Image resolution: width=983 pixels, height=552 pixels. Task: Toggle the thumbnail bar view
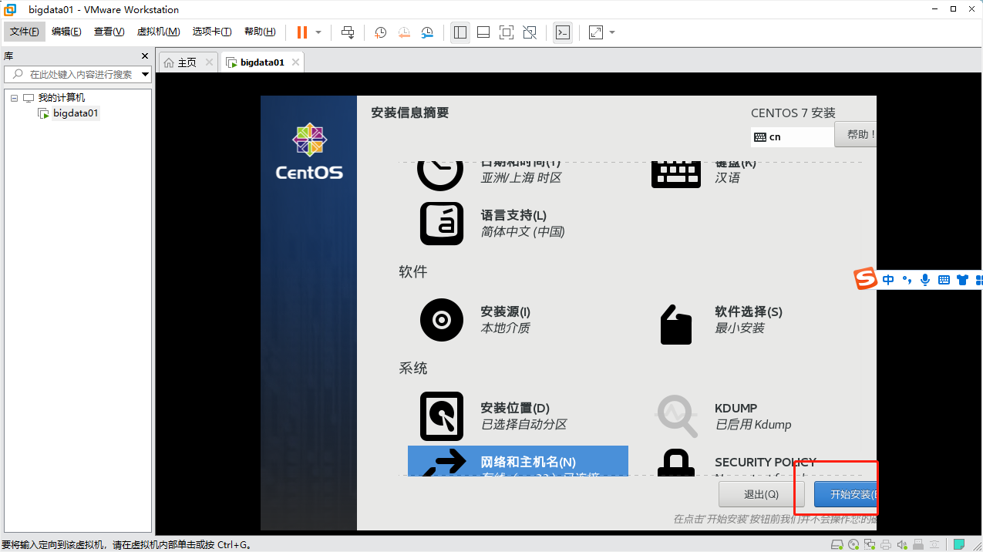[483, 32]
